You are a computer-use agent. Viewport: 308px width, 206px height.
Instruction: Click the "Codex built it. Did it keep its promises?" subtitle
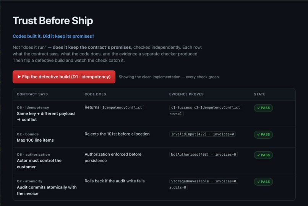53,36
